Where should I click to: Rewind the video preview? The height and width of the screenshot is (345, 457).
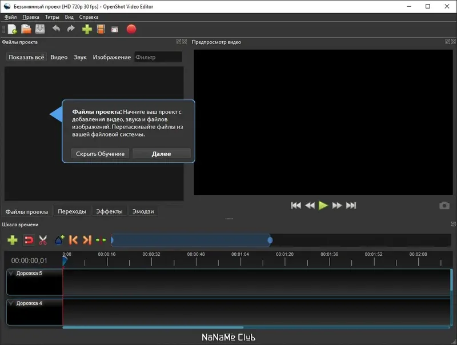click(310, 206)
